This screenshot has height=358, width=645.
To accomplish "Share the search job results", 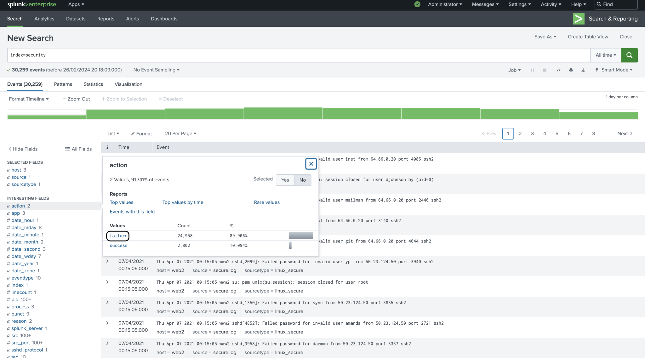I will [x=558, y=70].
